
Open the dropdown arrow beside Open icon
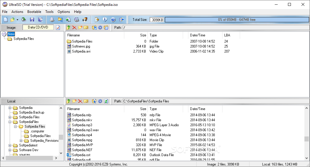[17, 20]
